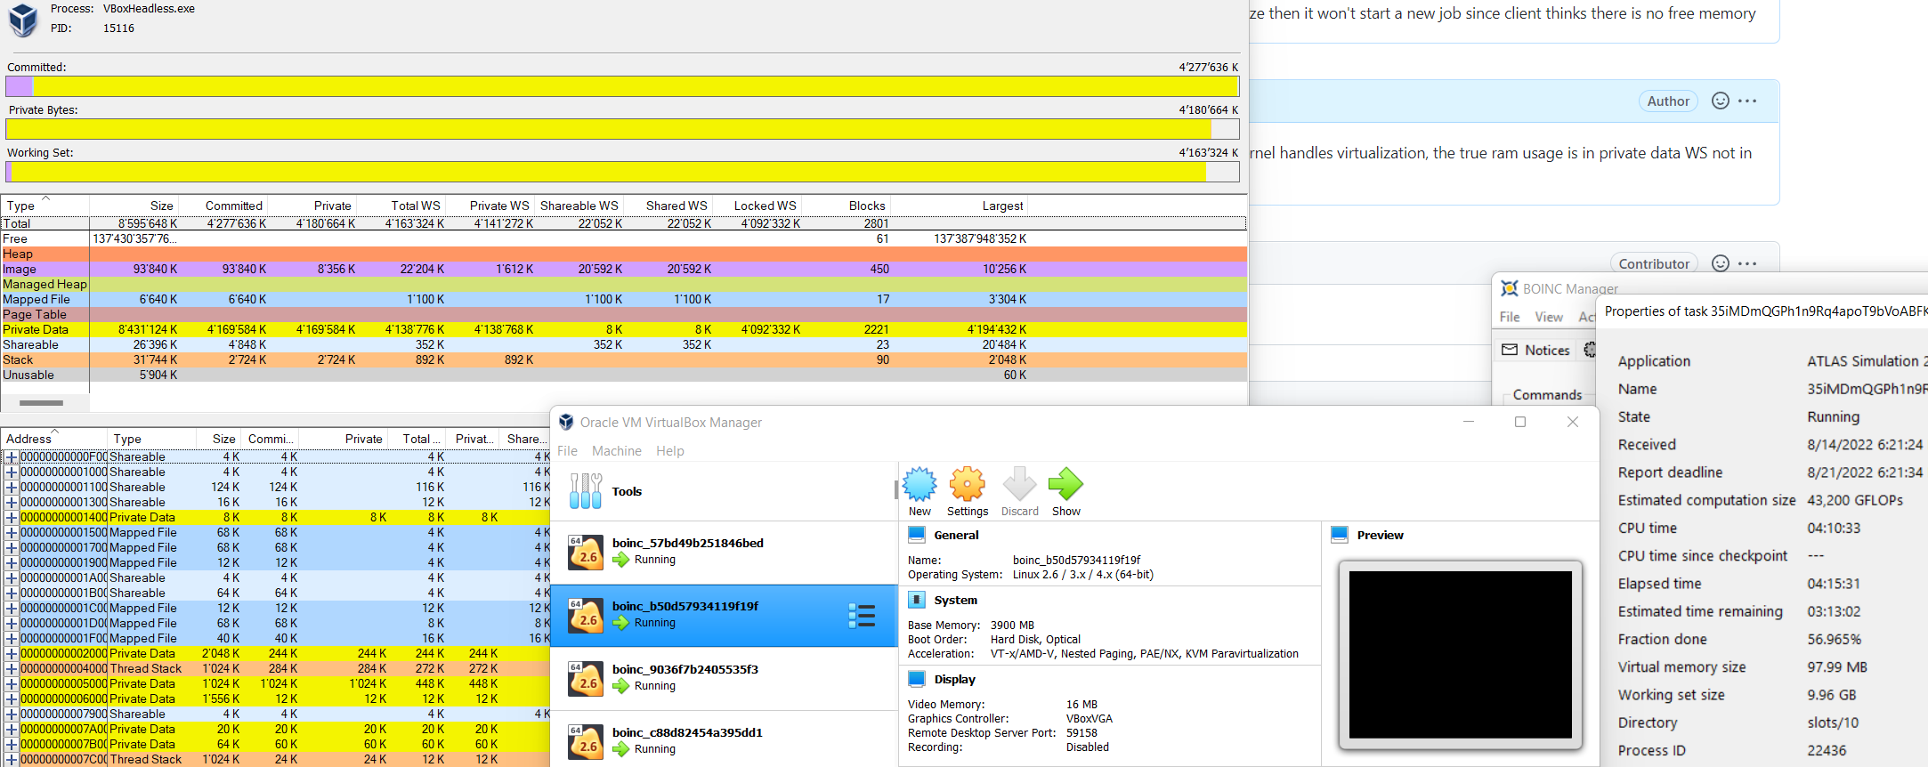Click the Discard toolbar icon
The image size is (1928, 767).
(x=1019, y=485)
